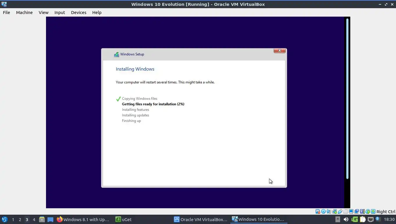Click the Installing features step
Screen dimensions: 396x224
click(x=135, y=110)
